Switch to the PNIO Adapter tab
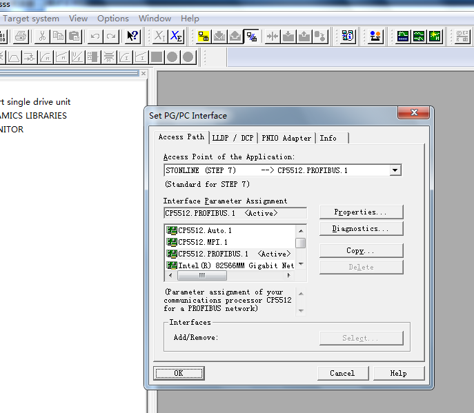This screenshot has width=474, height=413. pos(286,138)
